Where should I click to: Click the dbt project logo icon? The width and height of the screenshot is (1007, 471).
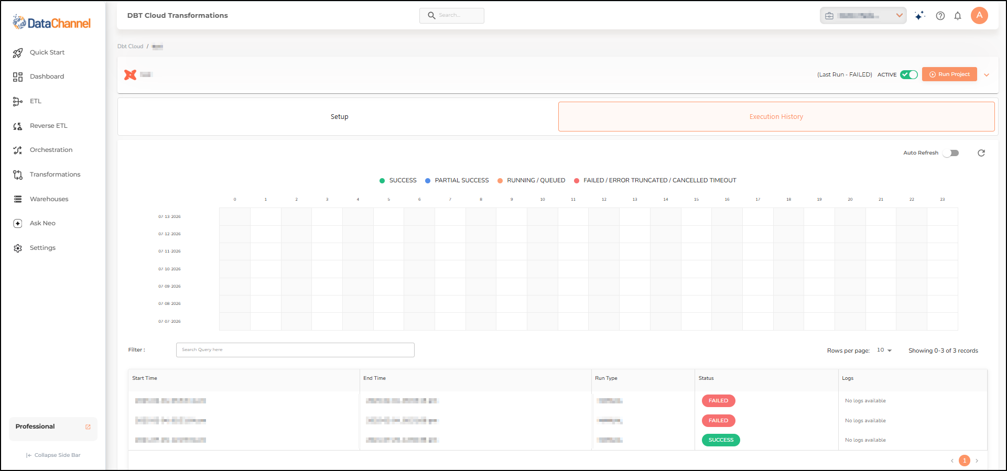coord(131,75)
